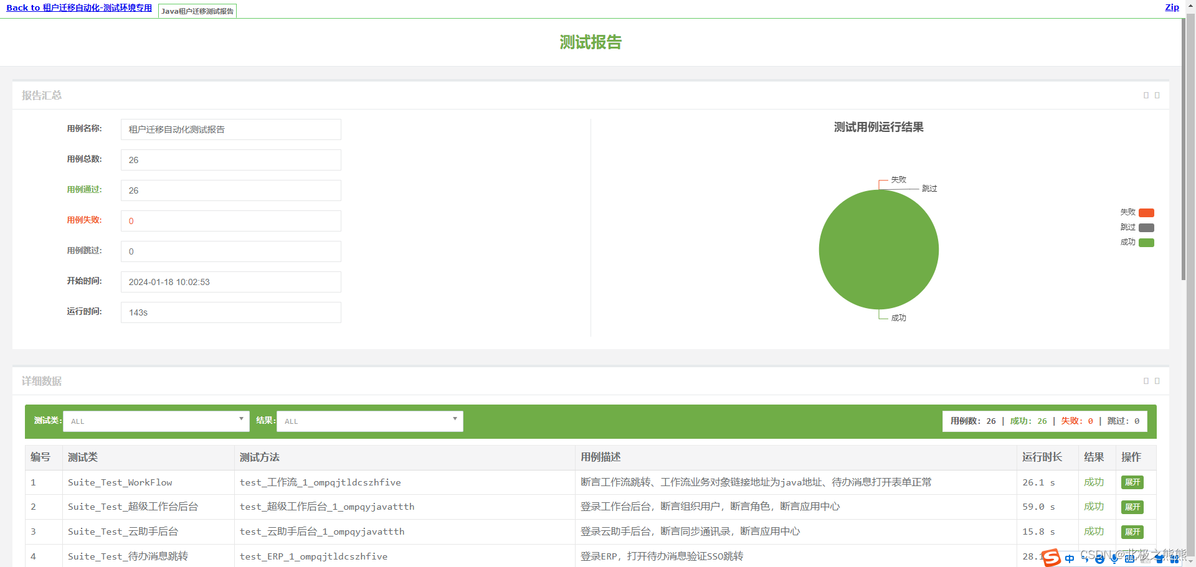Click the red 失败 legend swatch
This screenshot has width=1196, height=567.
pyautogui.click(x=1146, y=213)
